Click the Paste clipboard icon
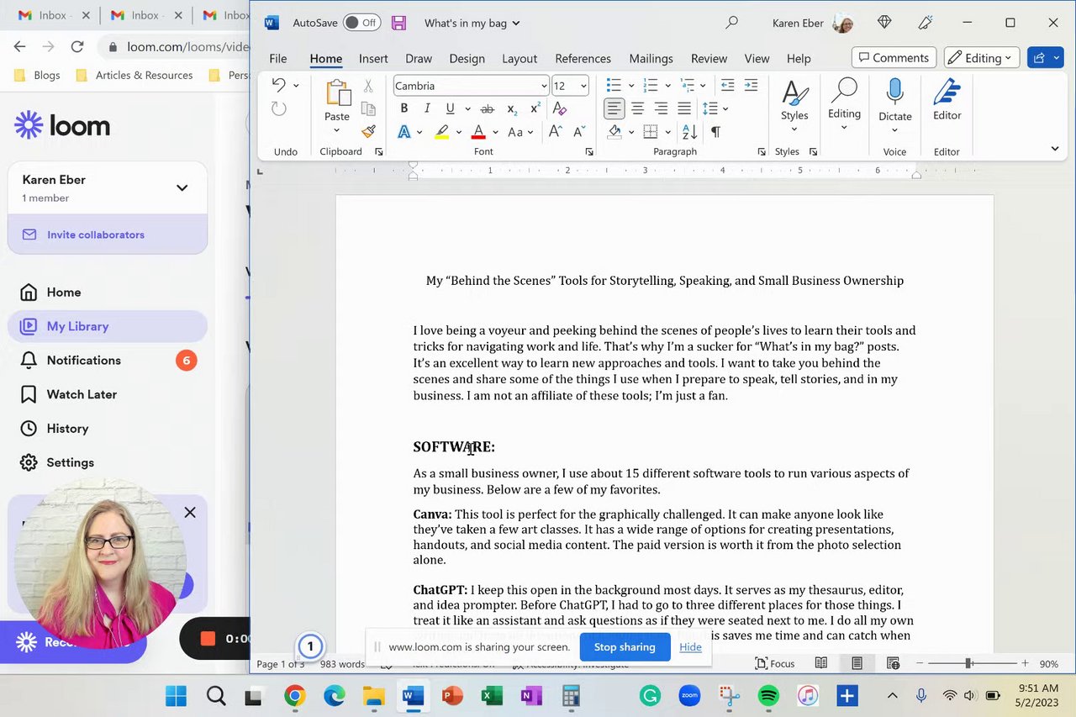 coord(337,93)
